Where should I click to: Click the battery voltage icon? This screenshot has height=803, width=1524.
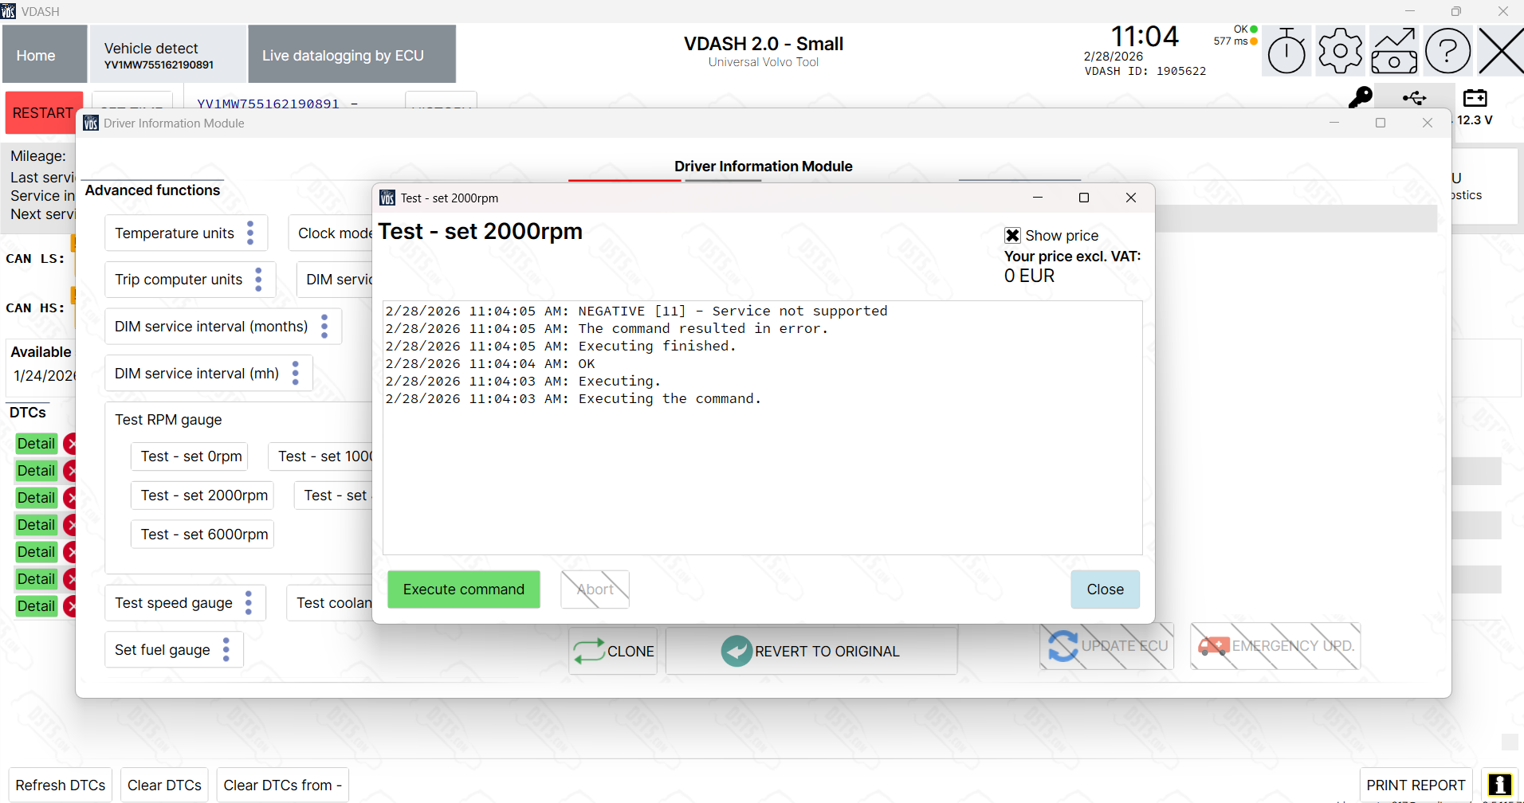coord(1475,98)
